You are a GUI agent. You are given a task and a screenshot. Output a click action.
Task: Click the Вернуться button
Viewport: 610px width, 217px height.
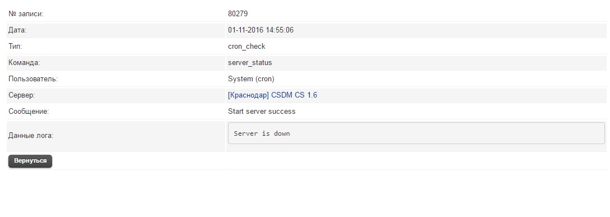(30, 161)
